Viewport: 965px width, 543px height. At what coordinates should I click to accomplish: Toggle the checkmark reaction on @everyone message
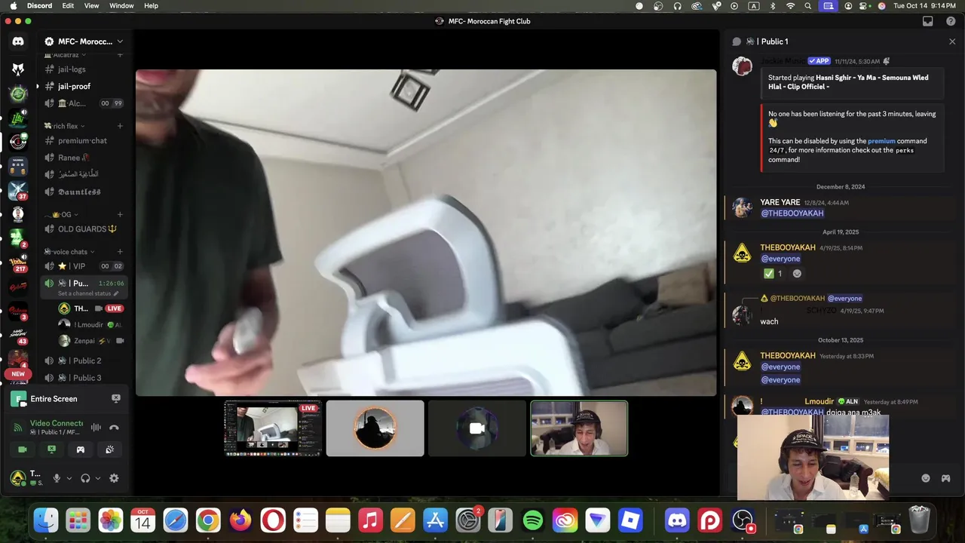[x=774, y=274]
